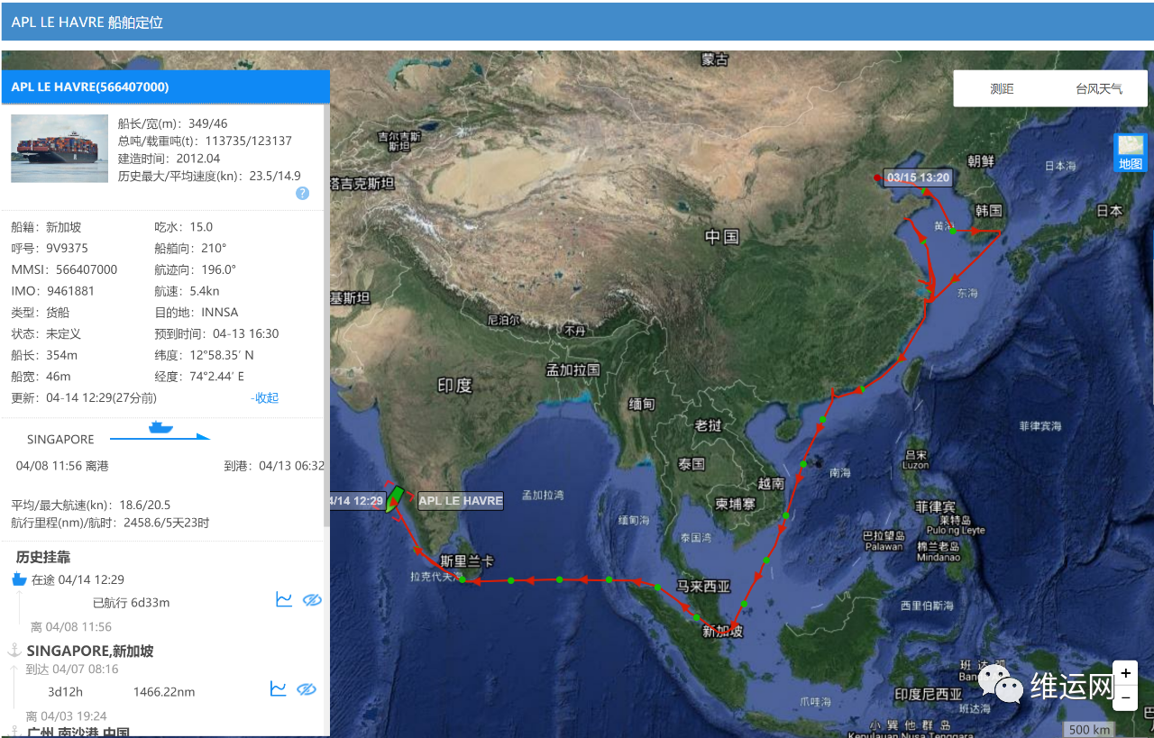Zoom out with the minus button
Image resolution: width=1154 pixels, height=738 pixels.
click(1125, 697)
